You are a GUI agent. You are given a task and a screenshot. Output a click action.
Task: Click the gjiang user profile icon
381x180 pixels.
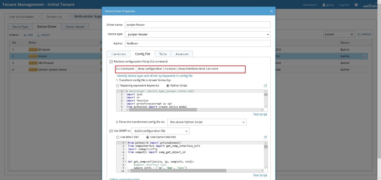(x=324, y=5)
